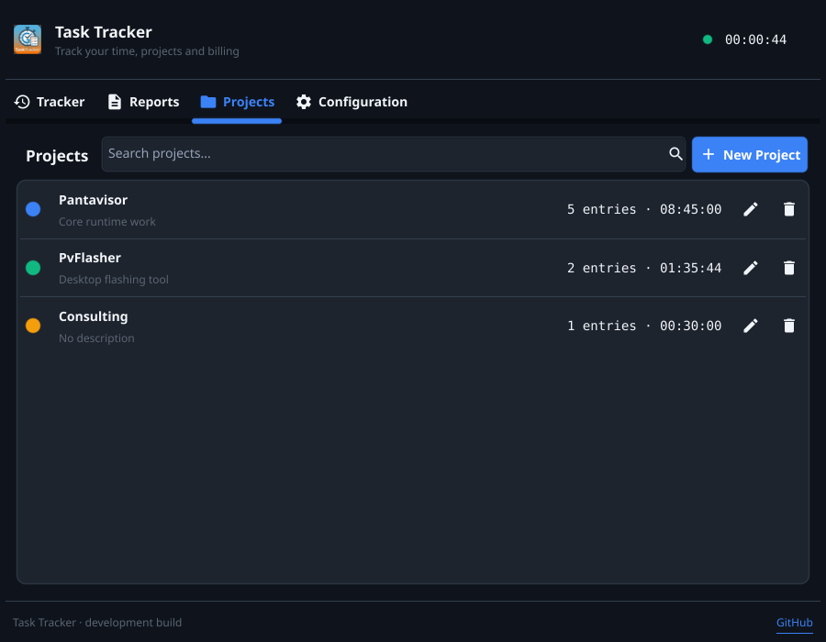The width and height of the screenshot is (826, 642).
Task: Create a New Project
Action: 749,155
